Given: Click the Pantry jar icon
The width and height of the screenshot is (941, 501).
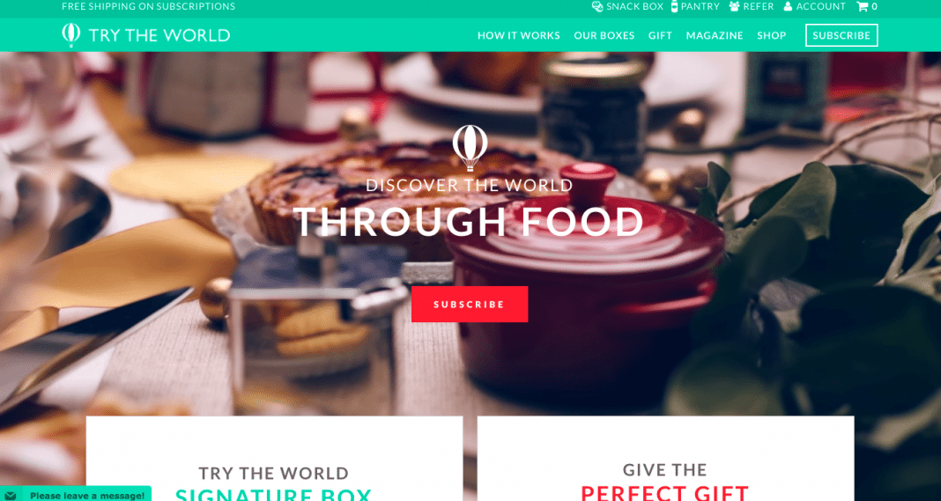Looking at the screenshot, I should (675, 6).
